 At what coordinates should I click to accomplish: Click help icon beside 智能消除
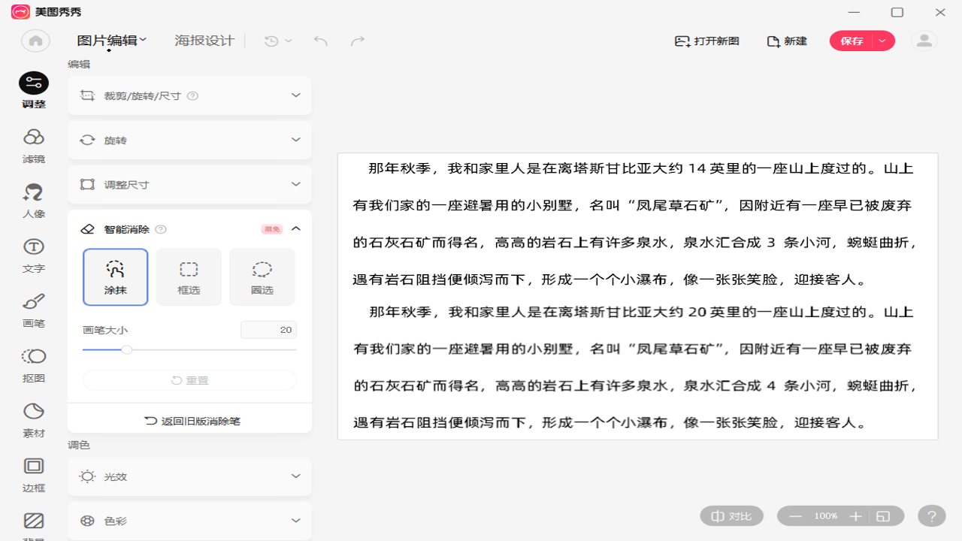tap(161, 229)
